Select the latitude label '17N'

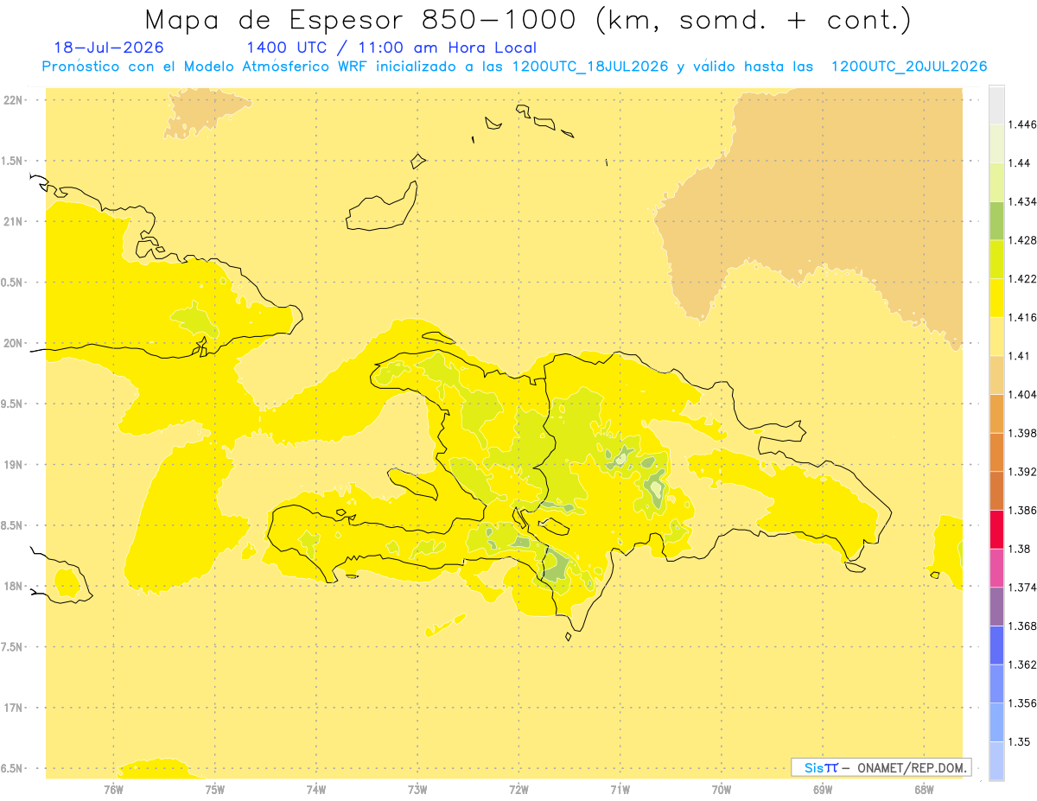[x=13, y=708]
